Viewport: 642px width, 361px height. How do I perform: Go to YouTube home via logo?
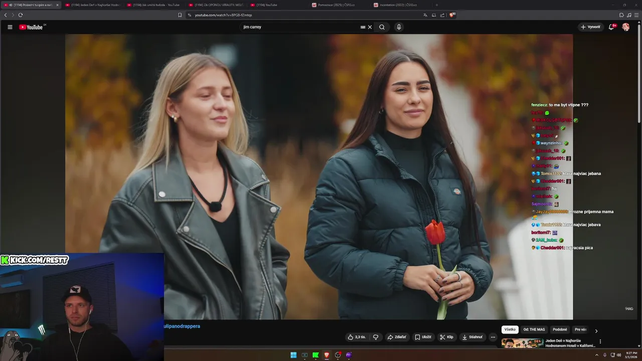[31, 27]
